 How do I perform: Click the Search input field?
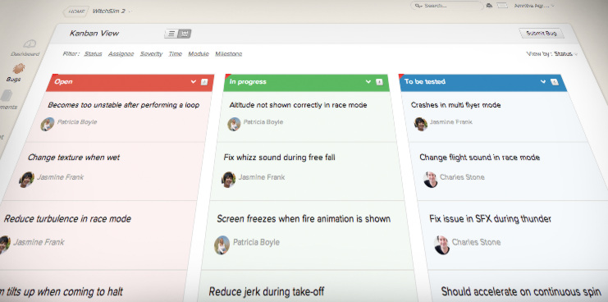[447, 6]
